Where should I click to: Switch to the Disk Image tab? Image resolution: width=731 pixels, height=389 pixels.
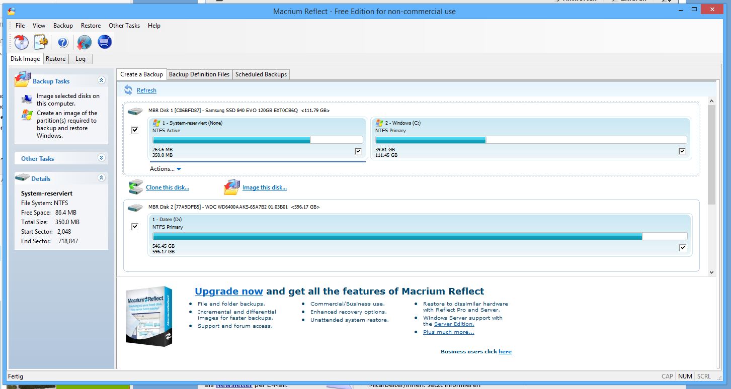point(25,59)
